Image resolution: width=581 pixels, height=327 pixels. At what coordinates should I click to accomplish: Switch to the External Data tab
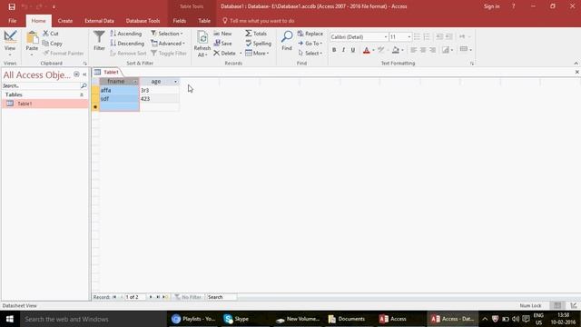pos(99,21)
